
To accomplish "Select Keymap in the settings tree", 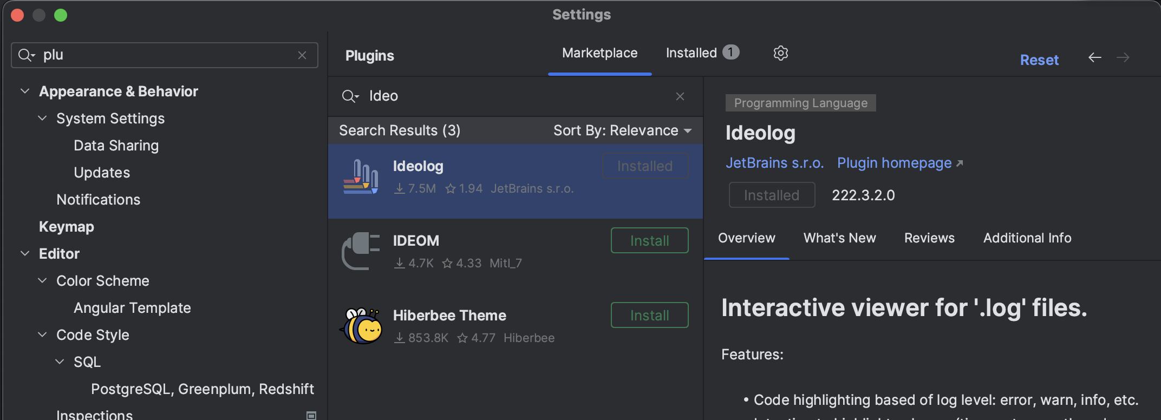I will [67, 227].
